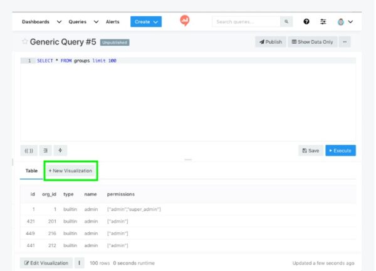Sort by the org_id column header
The image size is (376, 271).
(49, 194)
